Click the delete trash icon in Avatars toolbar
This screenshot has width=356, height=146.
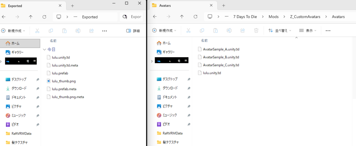(x=256, y=31)
